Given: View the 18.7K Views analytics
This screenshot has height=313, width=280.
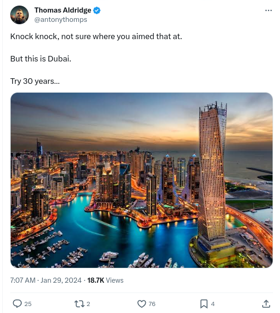Looking at the screenshot, I should tap(105, 280).
